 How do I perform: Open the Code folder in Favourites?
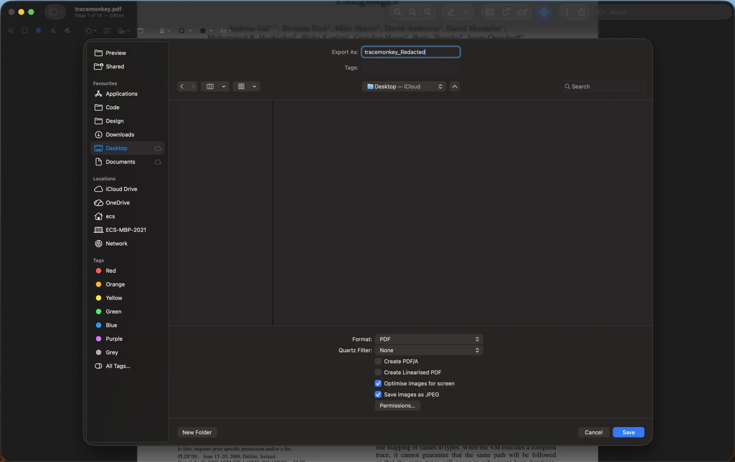coord(127,107)
